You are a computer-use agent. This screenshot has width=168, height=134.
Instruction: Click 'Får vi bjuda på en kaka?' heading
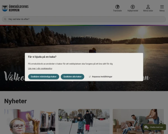coord(42,57)
